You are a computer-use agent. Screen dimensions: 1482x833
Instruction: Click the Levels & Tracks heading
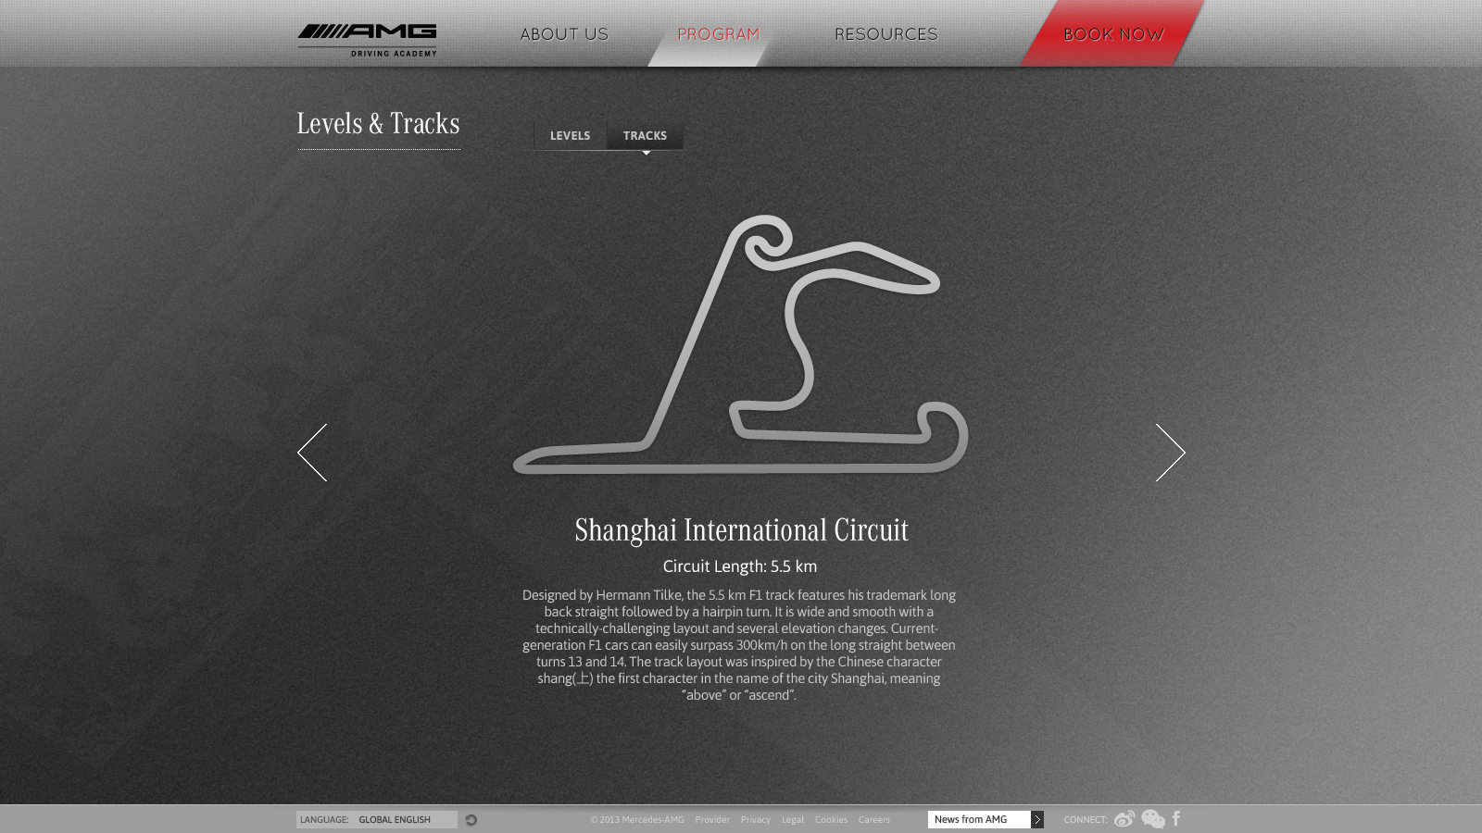[378, 124]
